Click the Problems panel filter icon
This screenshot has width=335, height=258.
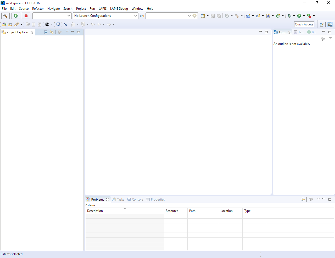pyautogui.click(x=303, y=200)
